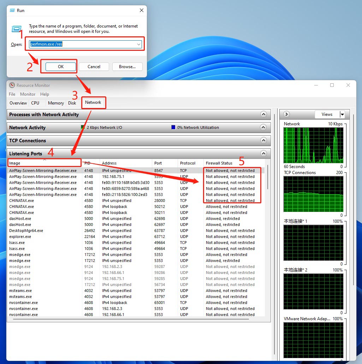
Task: Collapse the Processes with Network Activity section
Action: click(264, 114)
